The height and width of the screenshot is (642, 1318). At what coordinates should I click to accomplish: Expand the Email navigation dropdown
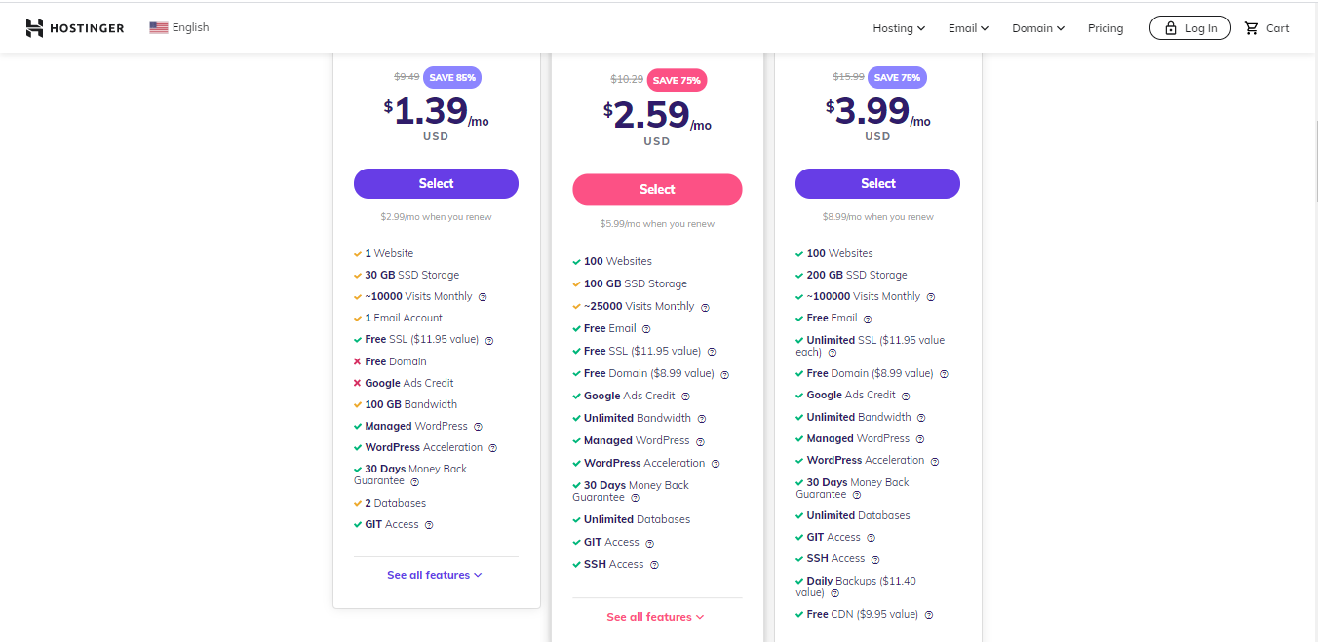click(968, 28)
